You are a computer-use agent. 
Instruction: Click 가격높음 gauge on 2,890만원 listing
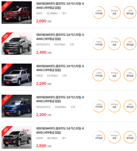(99, 137)
